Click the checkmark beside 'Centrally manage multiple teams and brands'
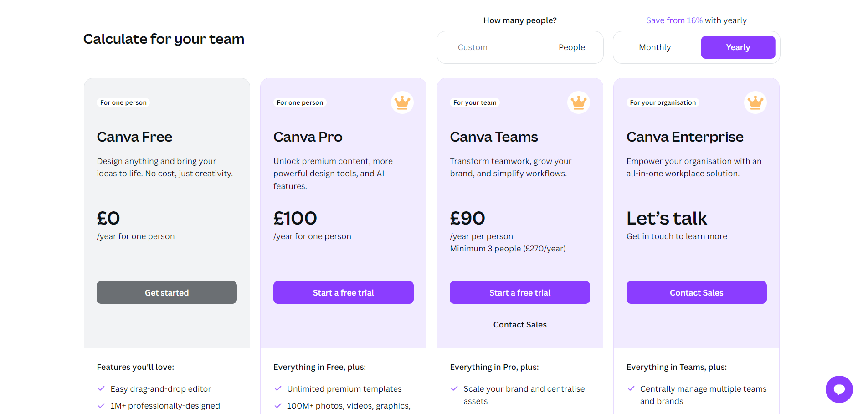Image resolution: width=863 pixels, height=414 pixels. [x=631, y=388]
